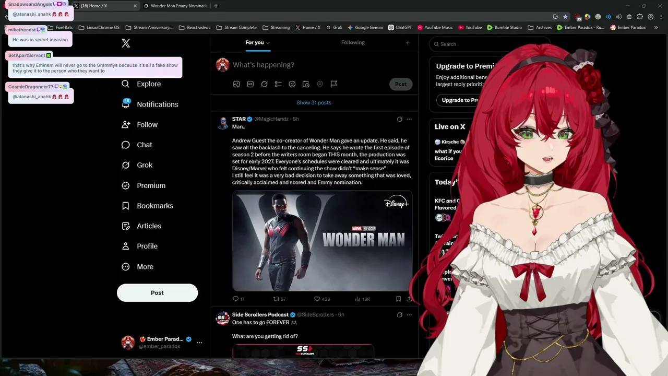668x376 pixels.
Task: Open the Grok bookmark in bookmarks bar
Action: pos(333,28)
